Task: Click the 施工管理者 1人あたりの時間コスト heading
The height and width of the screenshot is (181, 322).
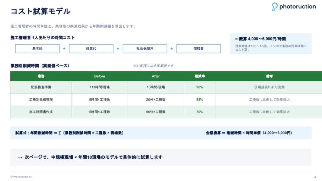Action: click(x=42, y=38)
